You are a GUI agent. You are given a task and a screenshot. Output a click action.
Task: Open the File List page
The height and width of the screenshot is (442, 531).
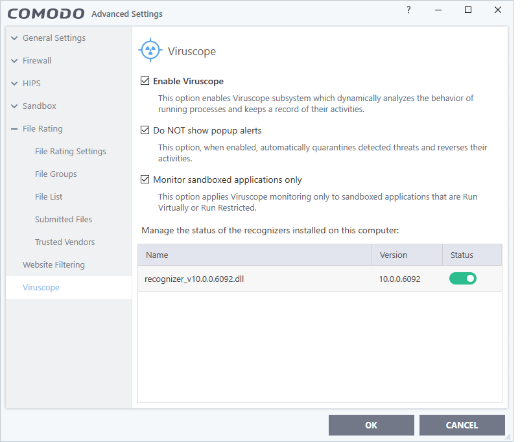coord(49,197)
